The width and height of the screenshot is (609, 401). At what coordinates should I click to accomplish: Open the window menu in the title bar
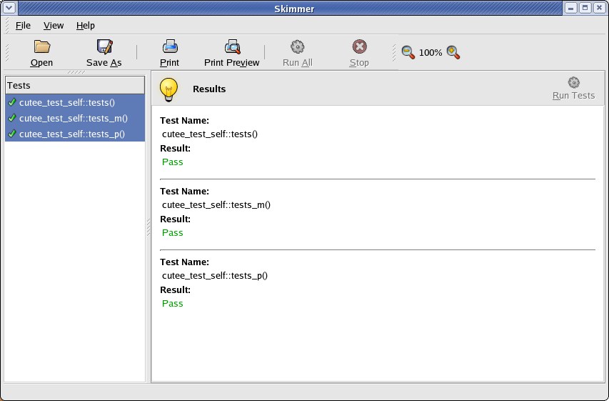click(9, 8)
